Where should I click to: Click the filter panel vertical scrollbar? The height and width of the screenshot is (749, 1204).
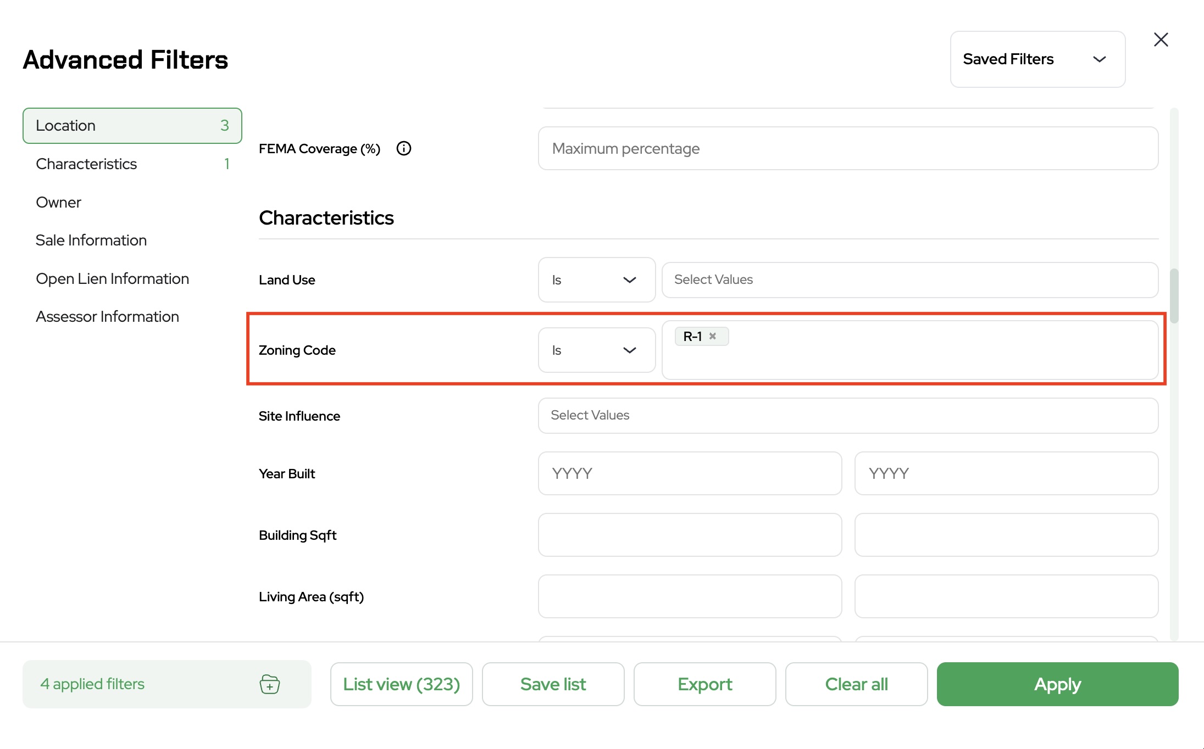click(1174, 295)
